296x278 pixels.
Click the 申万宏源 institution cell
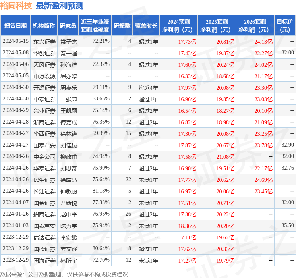click(44, 76)
